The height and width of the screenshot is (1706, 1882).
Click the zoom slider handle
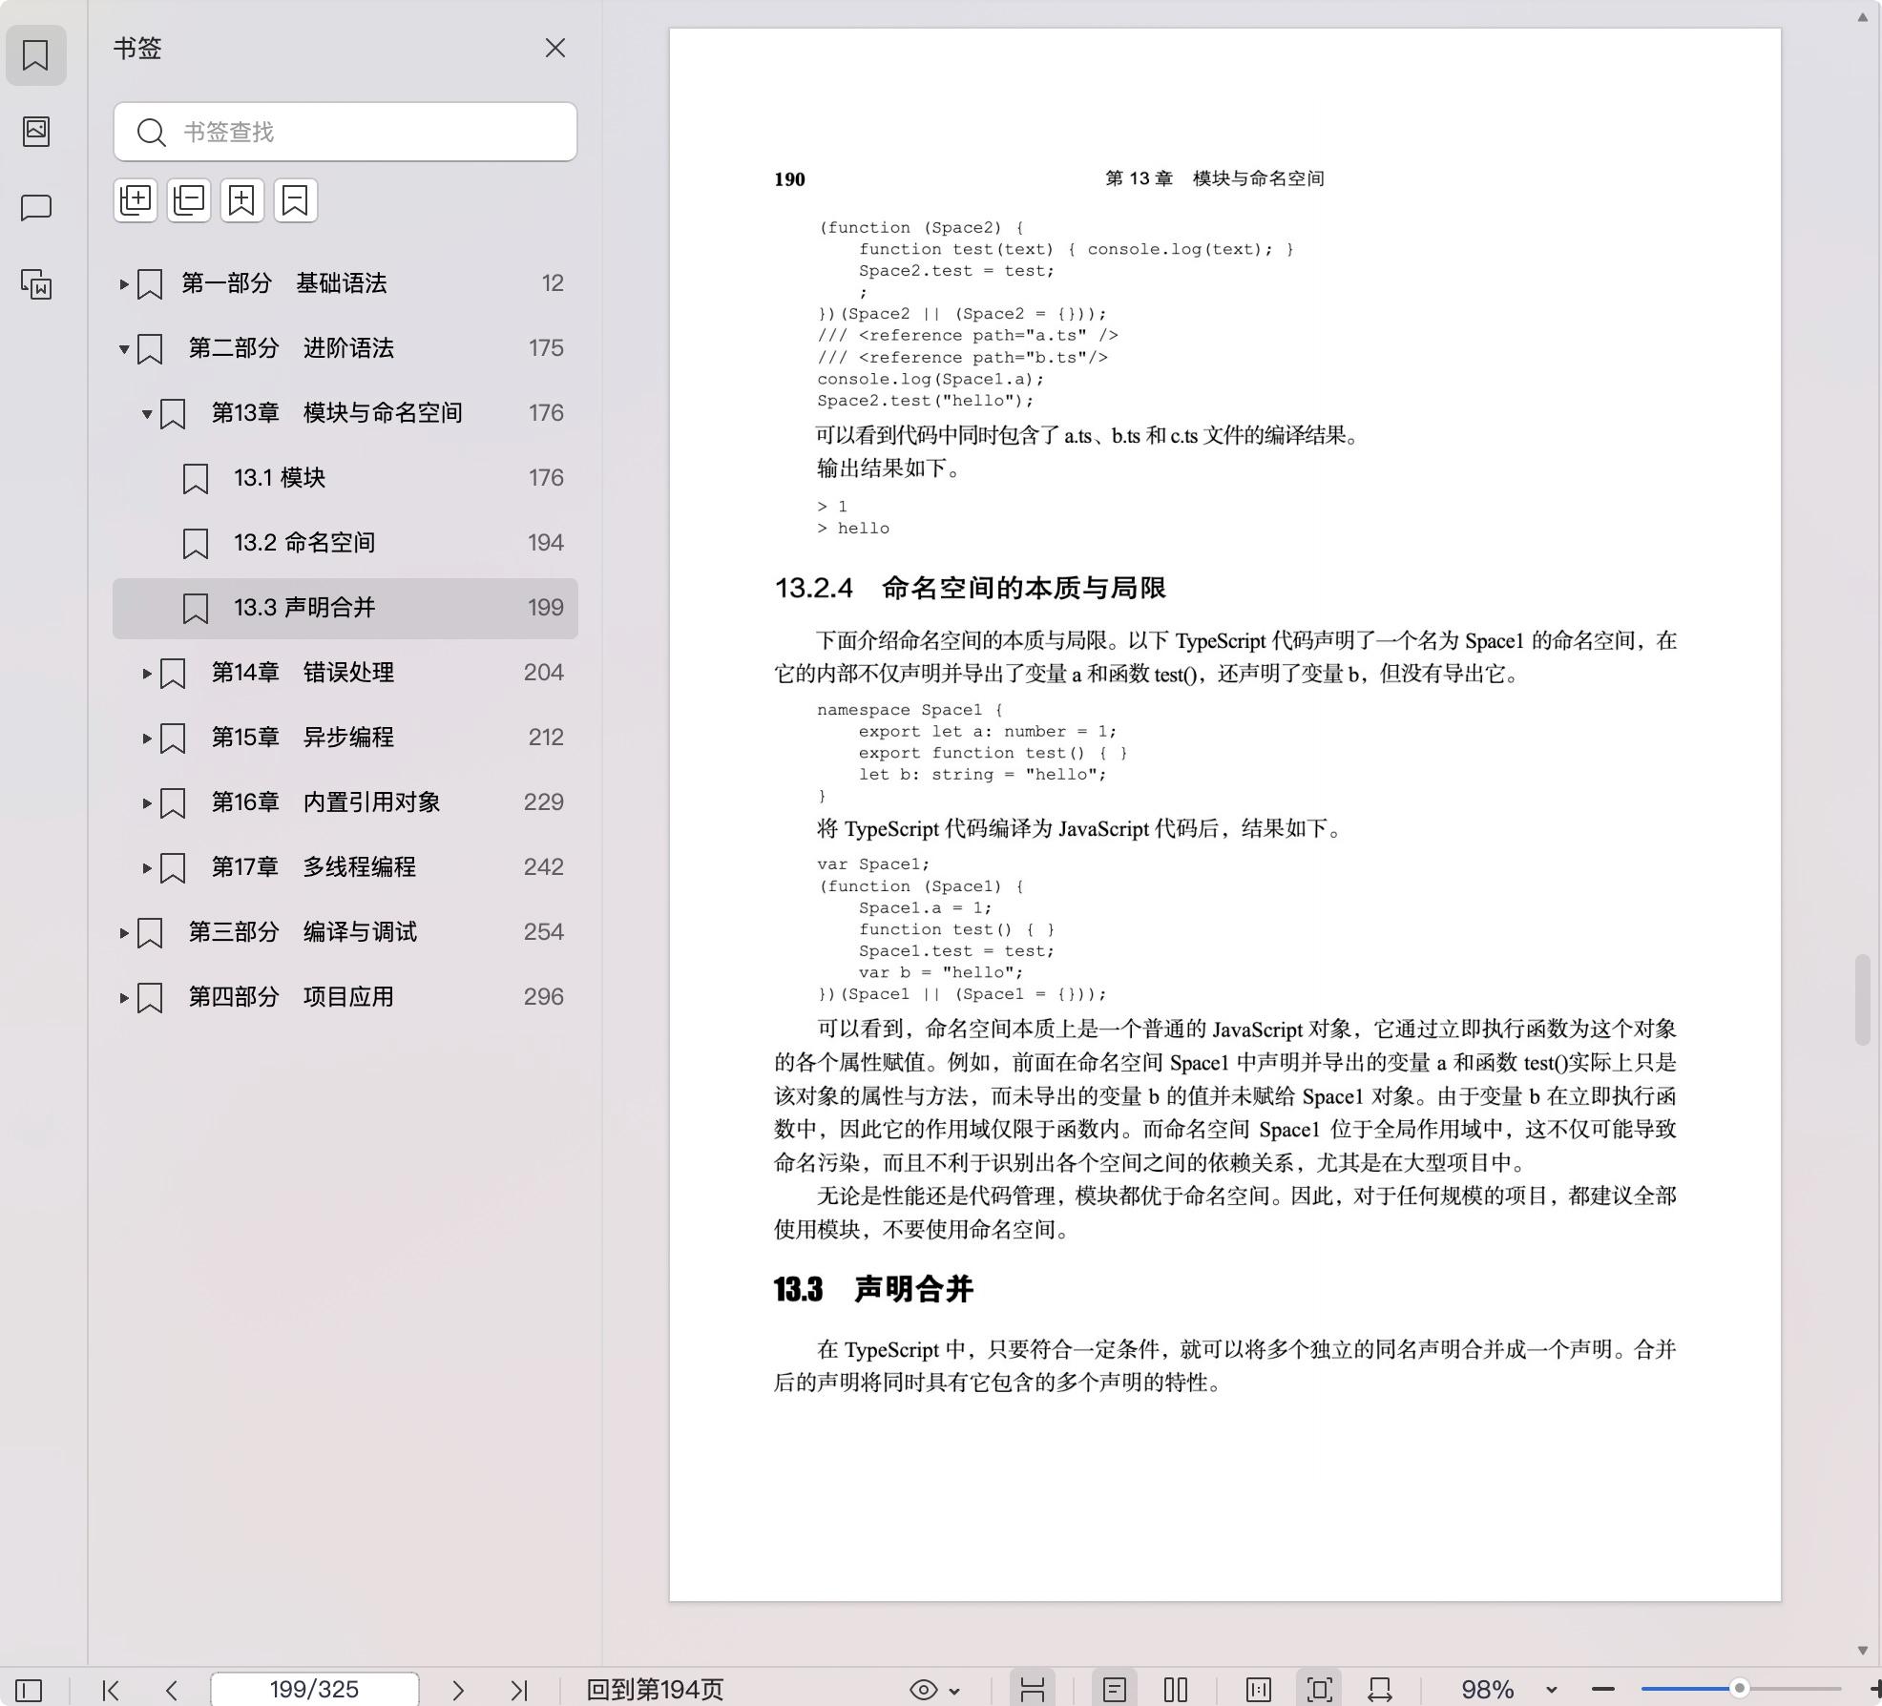pos(1740,1689)
